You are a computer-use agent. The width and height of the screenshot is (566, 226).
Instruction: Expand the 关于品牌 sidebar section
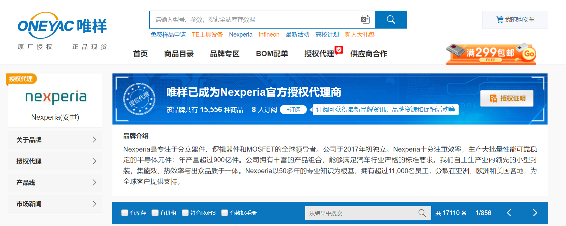pos(55,140)
